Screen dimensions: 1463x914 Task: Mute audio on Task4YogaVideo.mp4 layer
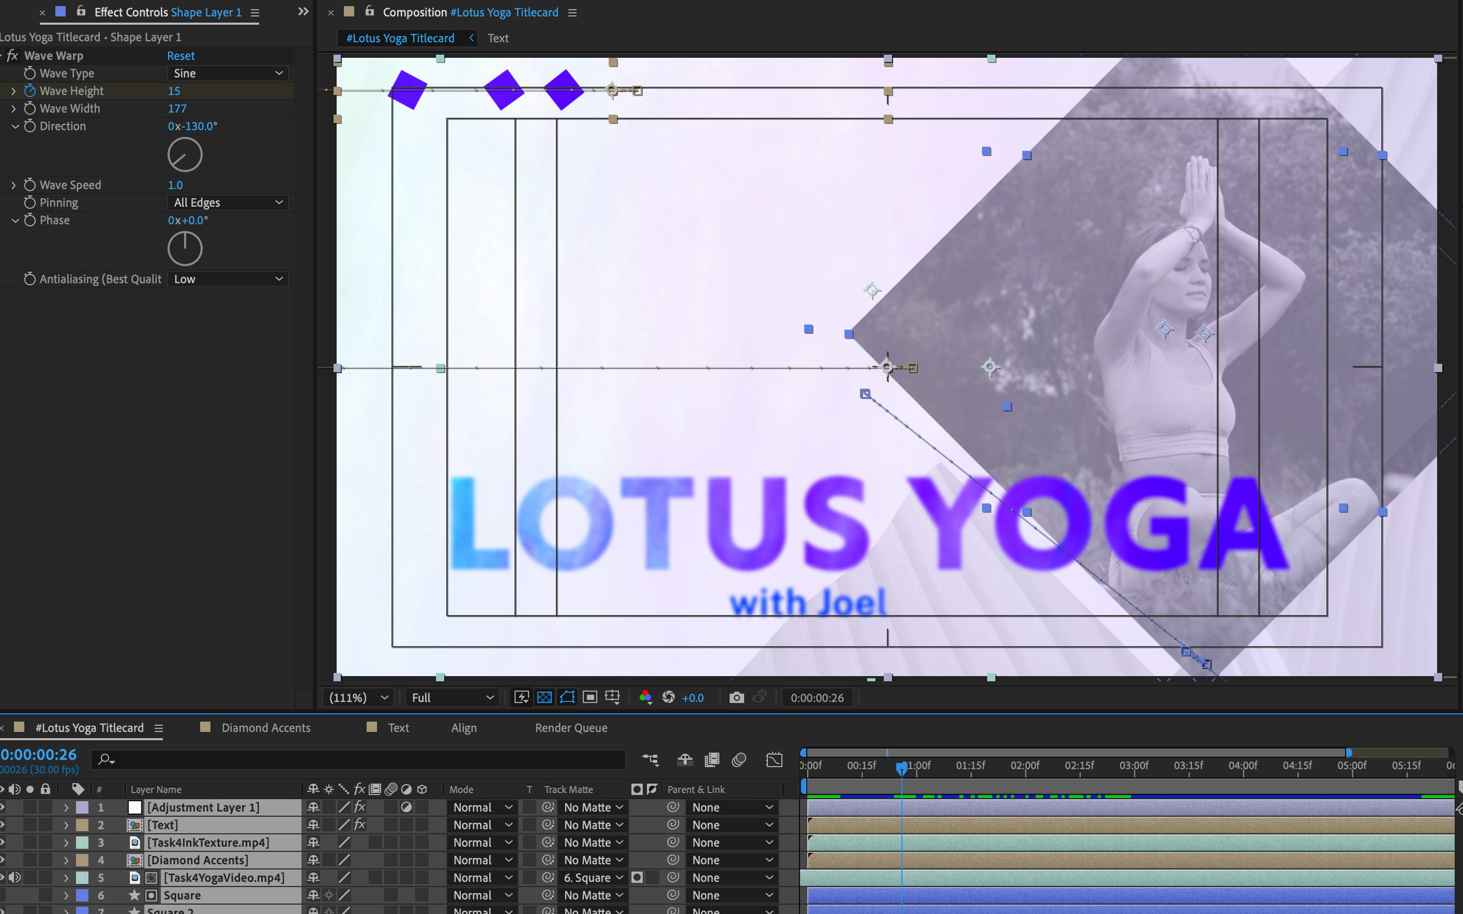click(x=14, y=877)
